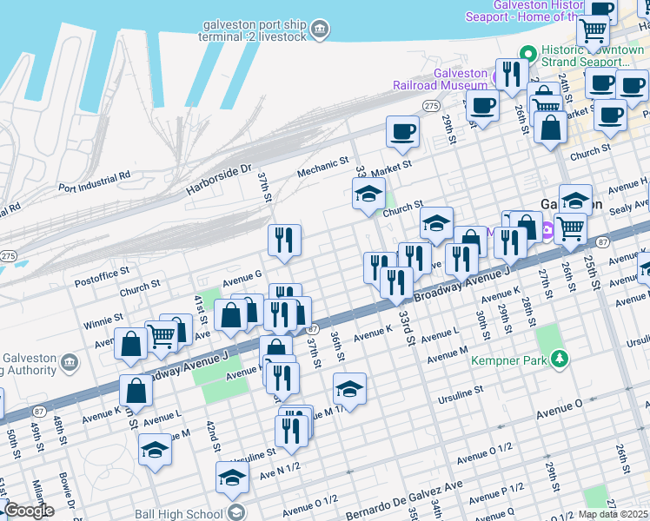Viewport: 650px width, 521px height.
Task: Click the school marker at Church St and 33rd
Action: click(368, 195)
